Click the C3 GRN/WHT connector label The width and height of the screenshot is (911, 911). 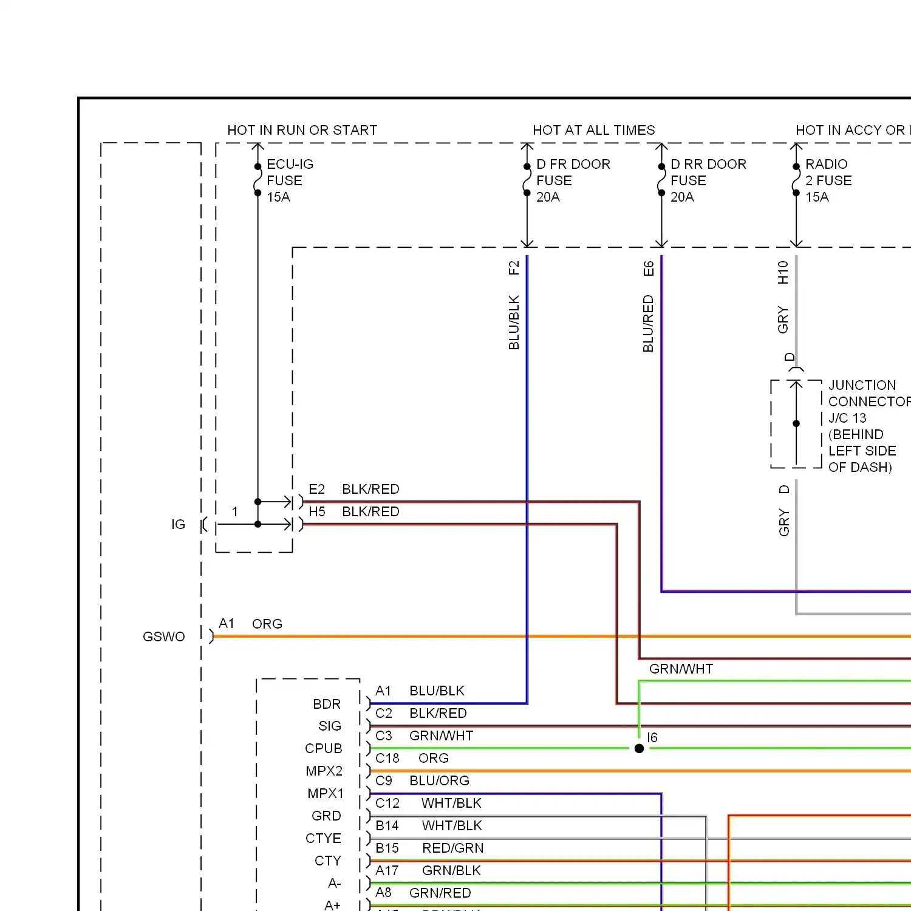(424, 735)
